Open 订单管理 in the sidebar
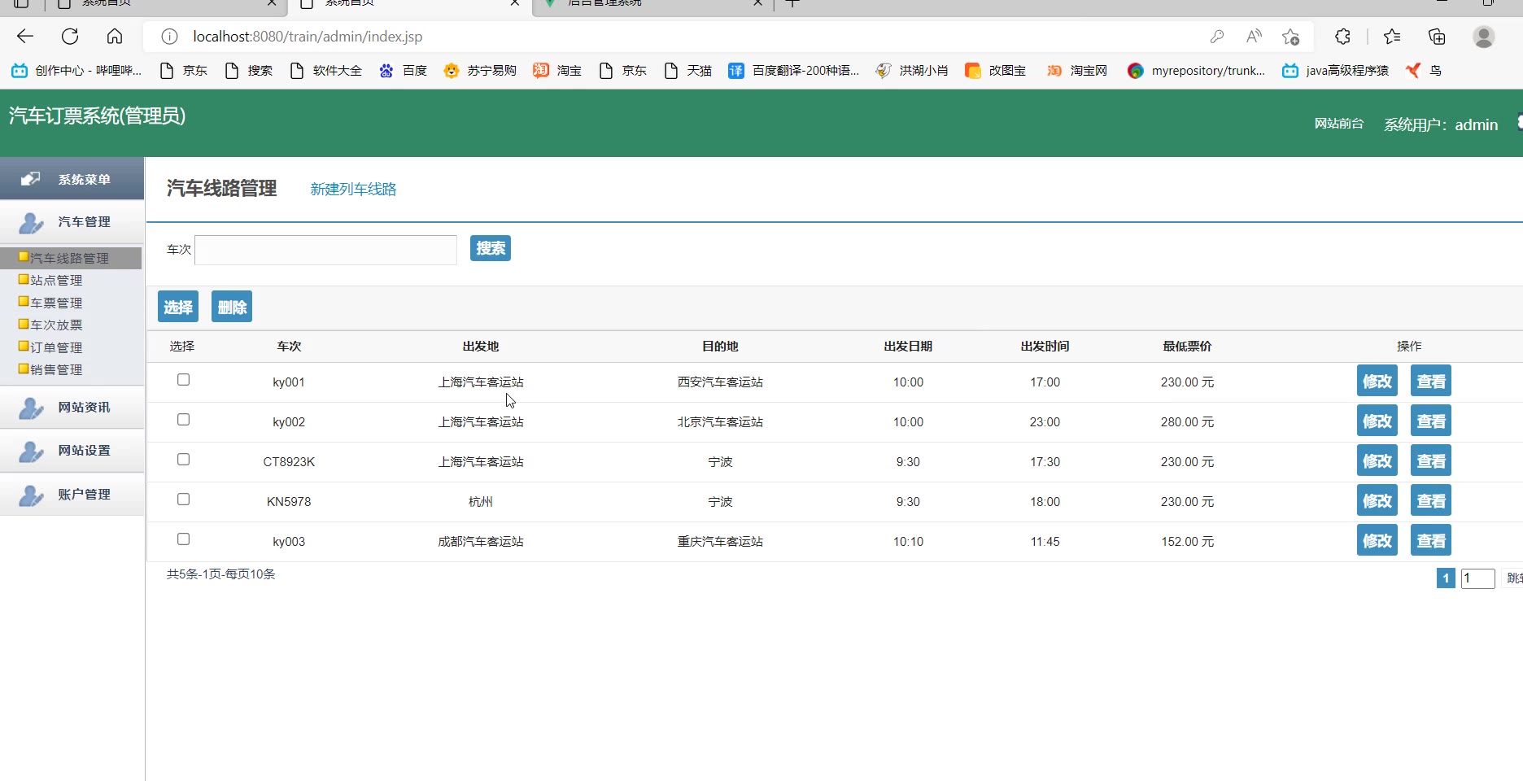This screenshot has height=781, width=1523. click(x=56, y=348)
